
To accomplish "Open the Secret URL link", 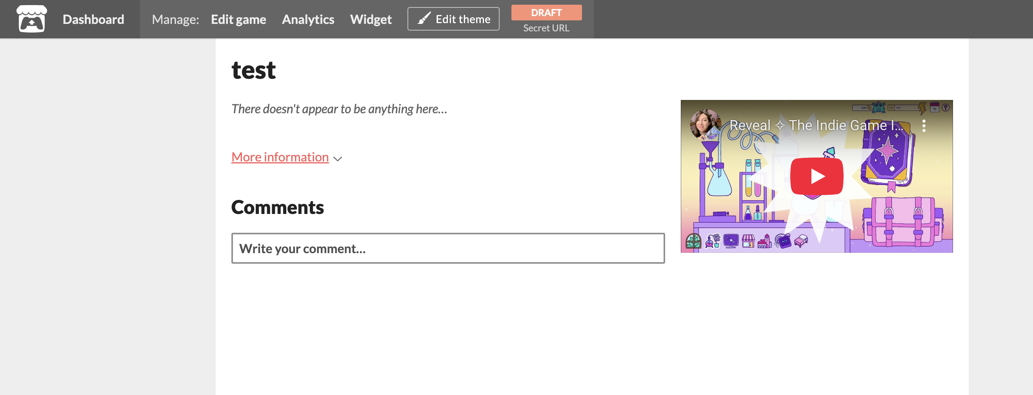I will point(546,28).
